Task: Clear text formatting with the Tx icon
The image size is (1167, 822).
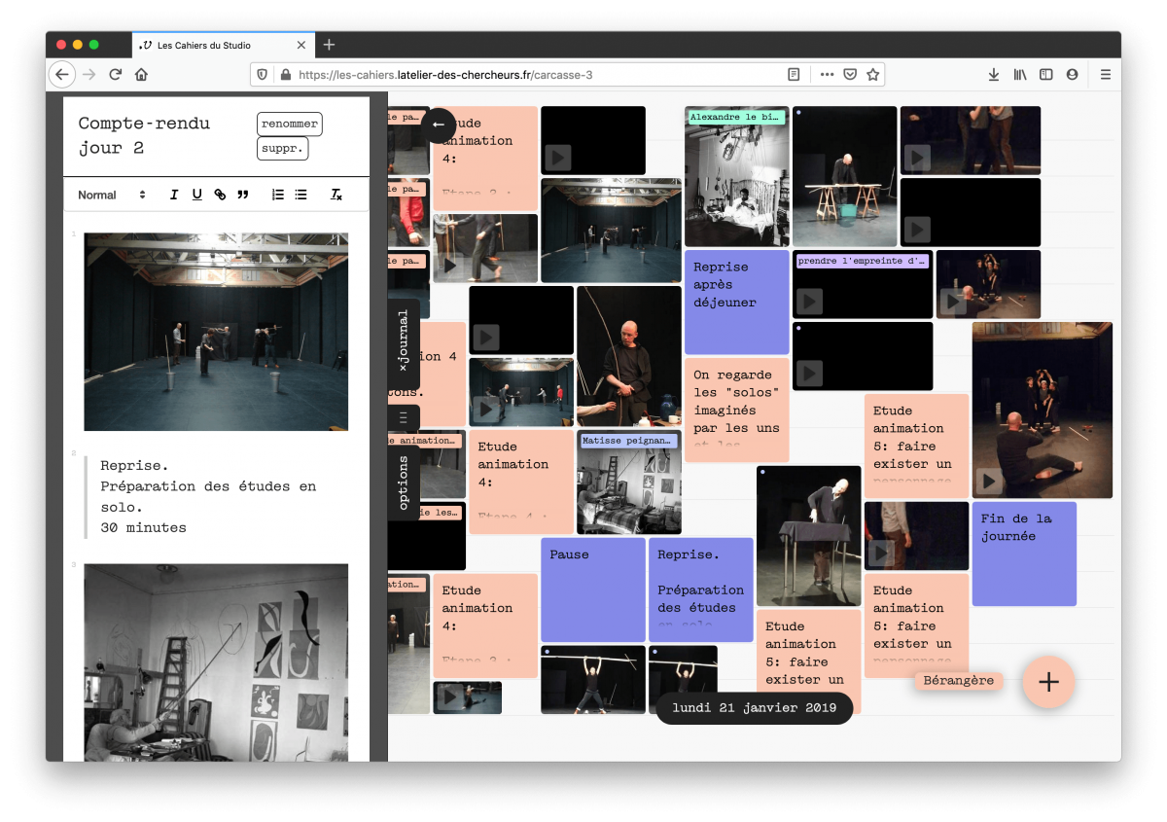Action: 336,195
